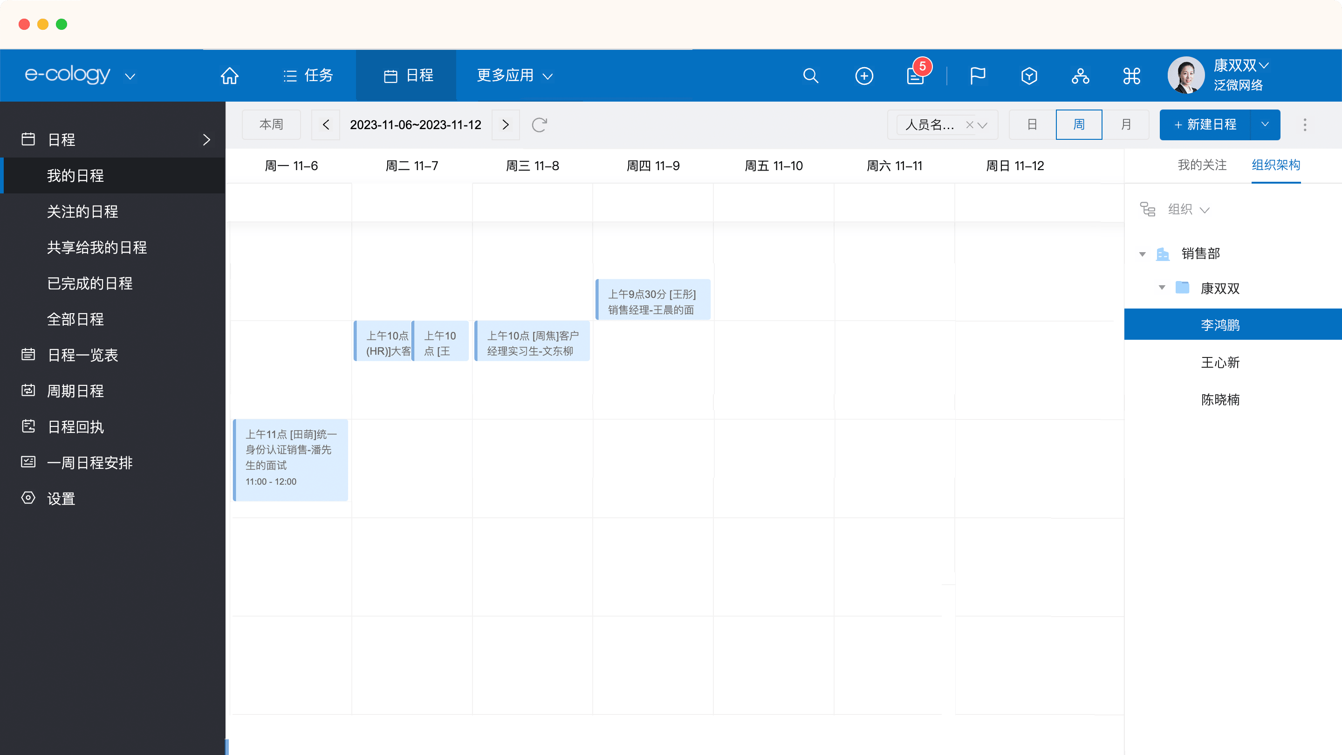The image size is (1342, 755).
Task: Expand the 更多应用 dropdown menu
Action: click(514, 75)
